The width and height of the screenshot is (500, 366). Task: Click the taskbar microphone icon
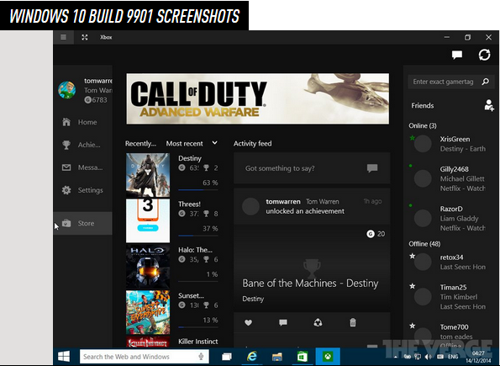[201, 357]
